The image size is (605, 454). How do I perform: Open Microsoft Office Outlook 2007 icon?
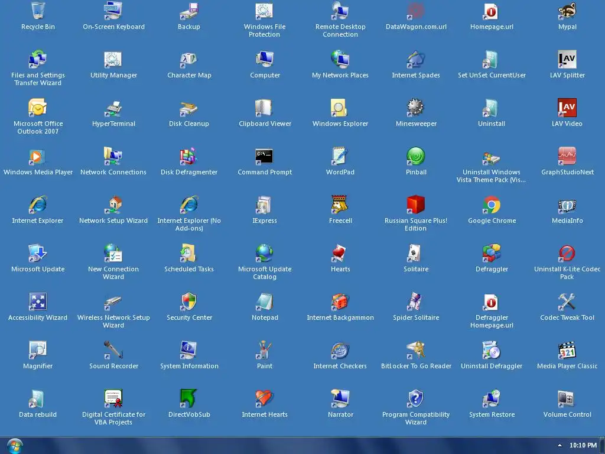click(x=38, y=108)
